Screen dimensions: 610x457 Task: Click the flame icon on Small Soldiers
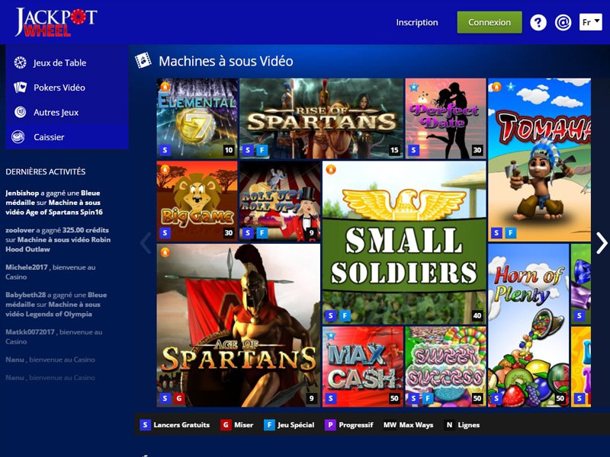tap(331, 169)
